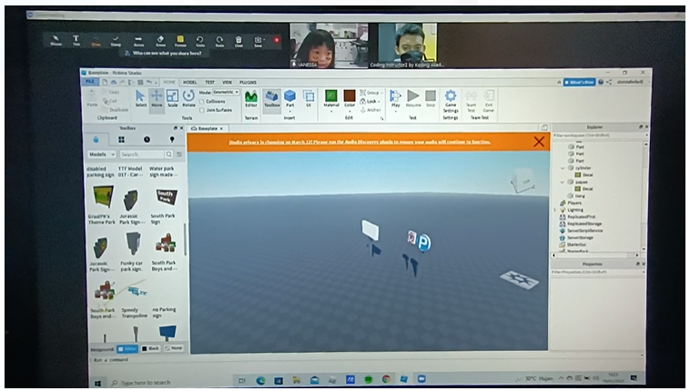Select the yellow Zoom Format color swatch

click(x=180, y=39)
